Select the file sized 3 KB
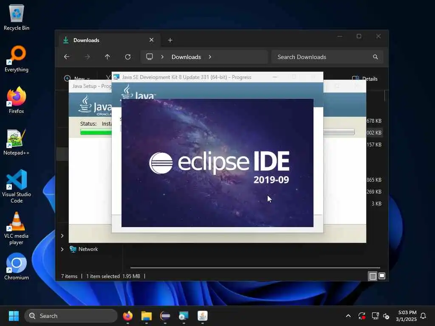The width and height of the screenshot is (435, 326). 376,204
